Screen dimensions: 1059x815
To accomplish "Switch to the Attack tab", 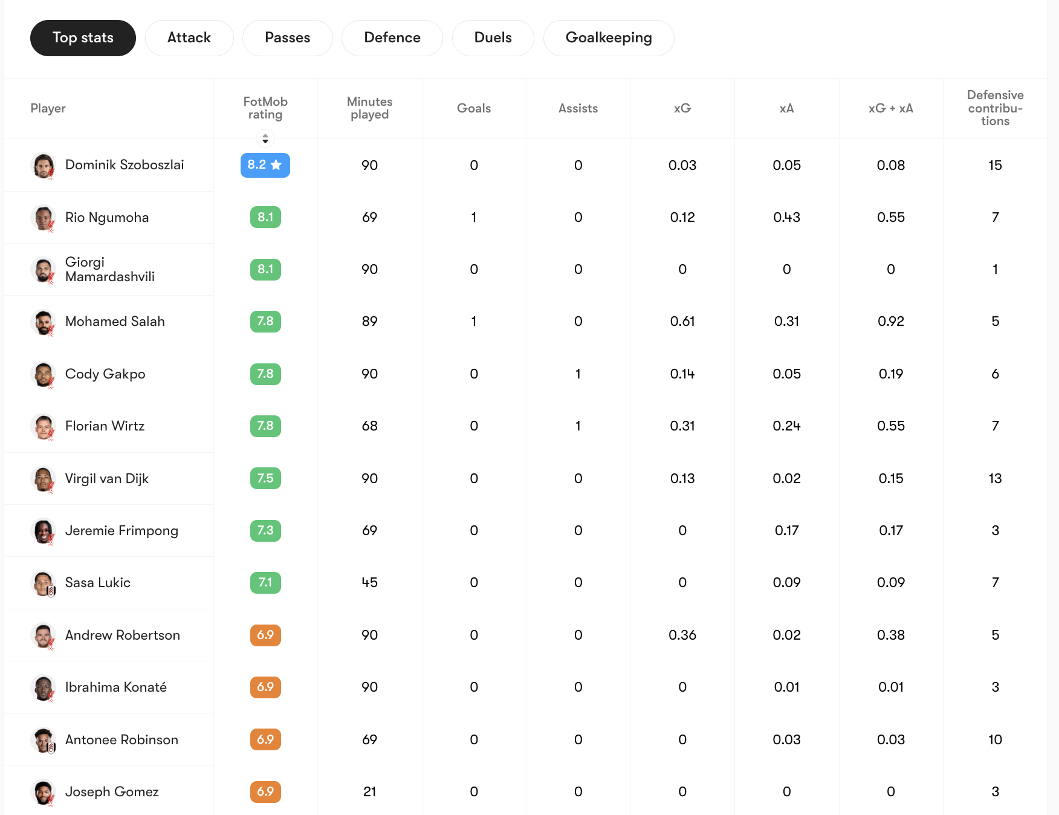I will [189, 38].
